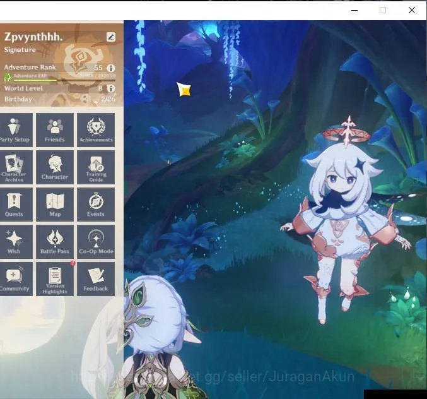Click the Adventure EXP leaf icon

pos(8,77)
